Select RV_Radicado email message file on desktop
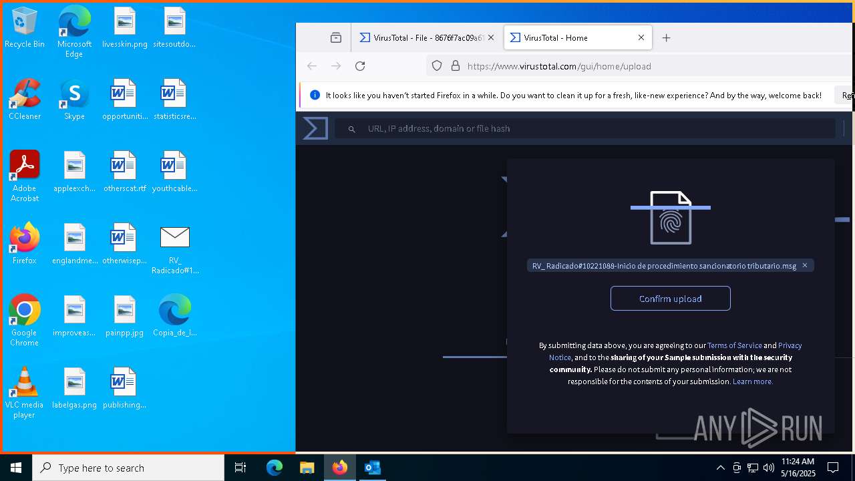 pyautogui.click(x=174, y=249)
